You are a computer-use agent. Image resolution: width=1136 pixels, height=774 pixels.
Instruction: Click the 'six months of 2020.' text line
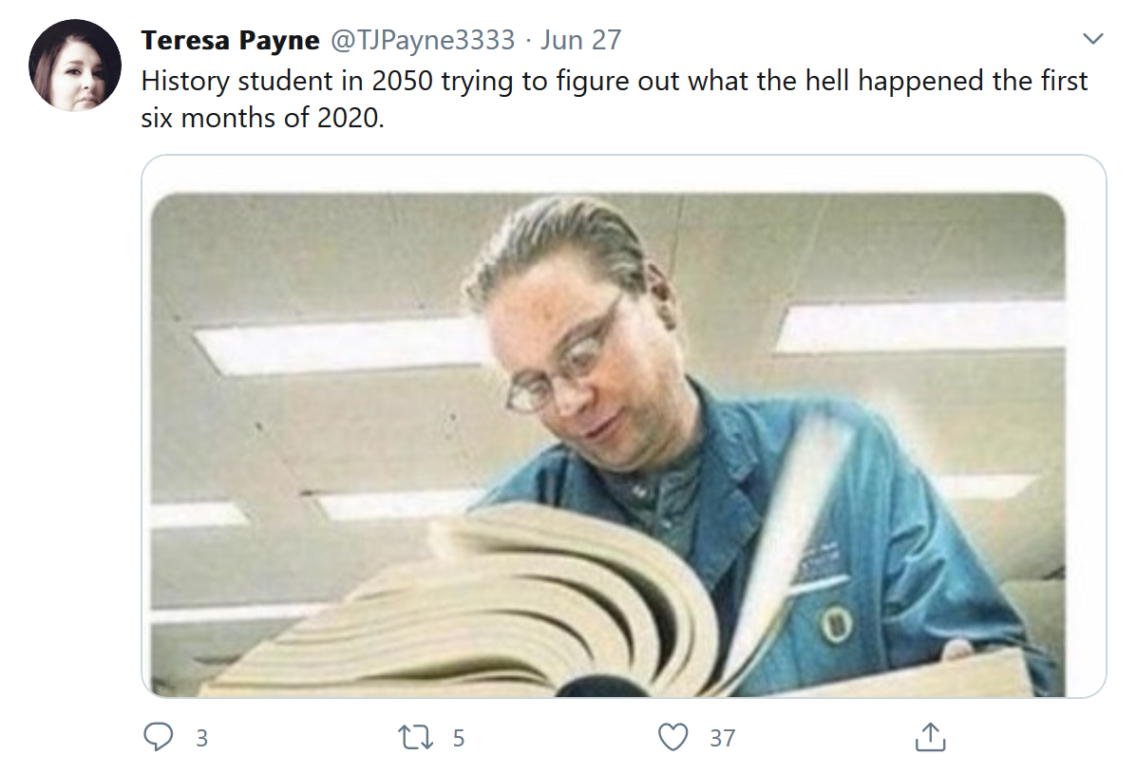tap(262, 118)
